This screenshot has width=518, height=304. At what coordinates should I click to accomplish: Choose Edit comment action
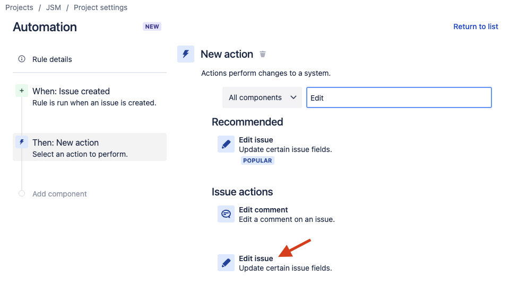[263, 210]
